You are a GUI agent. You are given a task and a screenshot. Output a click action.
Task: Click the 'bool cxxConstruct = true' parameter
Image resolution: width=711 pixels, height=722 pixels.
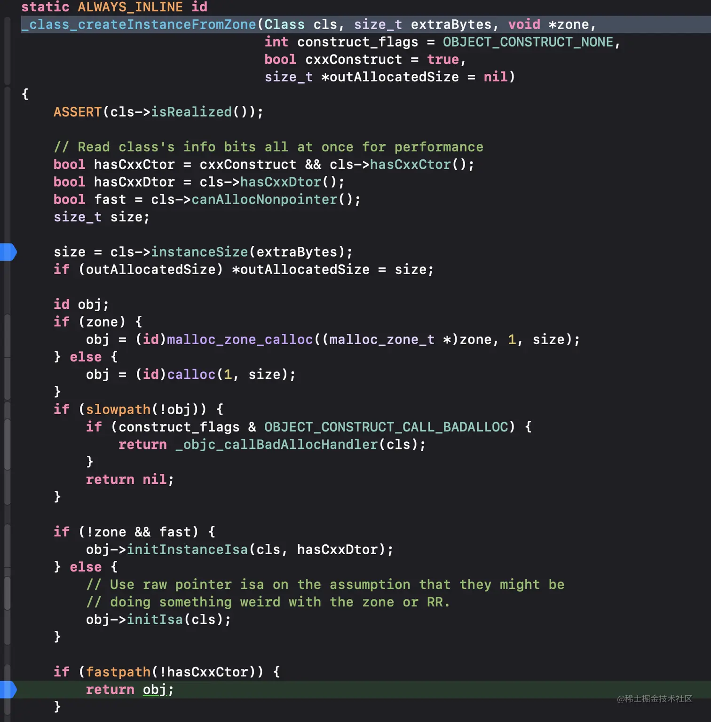[362, 59]
